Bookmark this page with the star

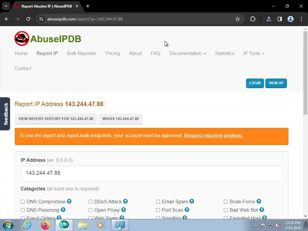click(x=238, y=19)
